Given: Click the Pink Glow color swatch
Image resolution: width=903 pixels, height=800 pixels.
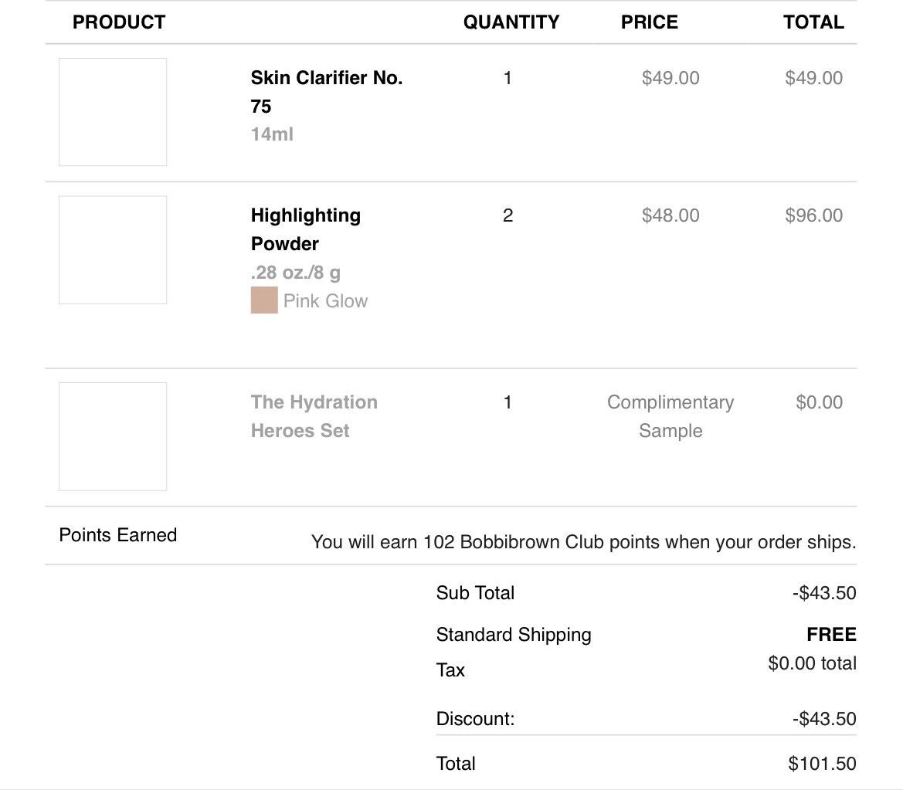Looking at the screenshot, I should coord(264,300).
